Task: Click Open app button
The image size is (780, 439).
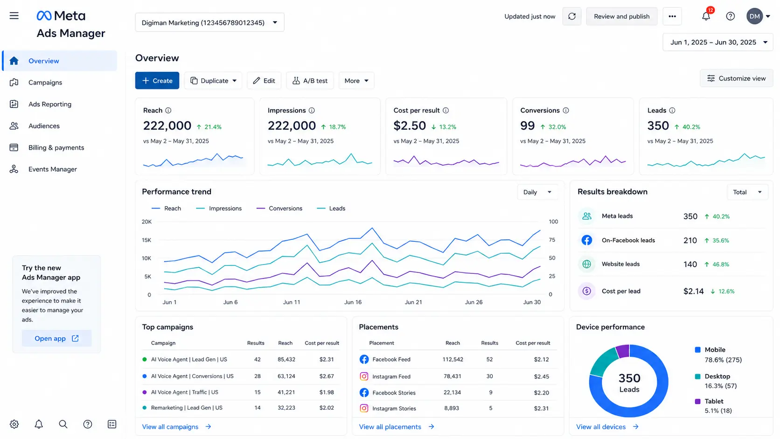Action: [56, 338]
